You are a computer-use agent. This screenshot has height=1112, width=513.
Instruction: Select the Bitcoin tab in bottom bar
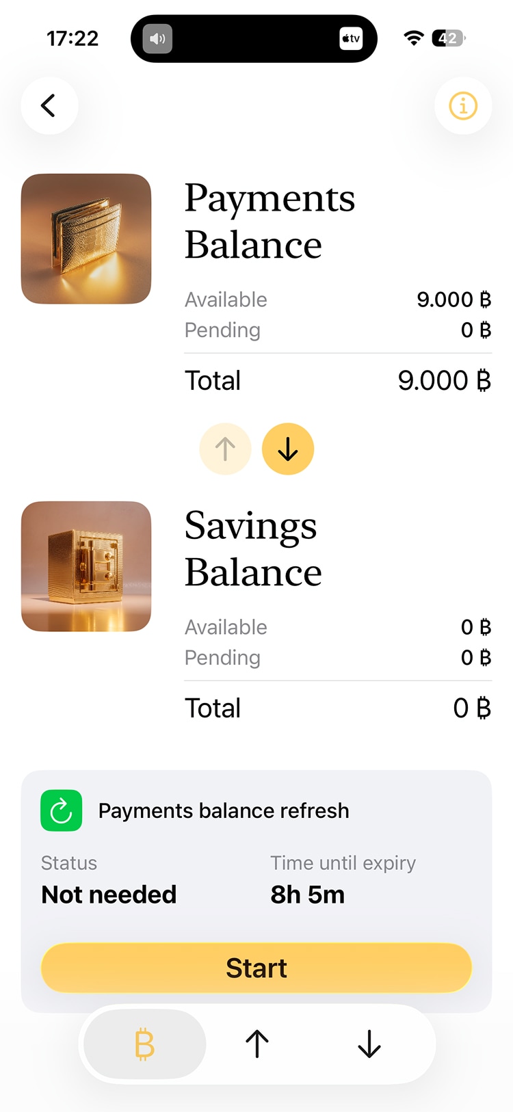point(145,1044)
